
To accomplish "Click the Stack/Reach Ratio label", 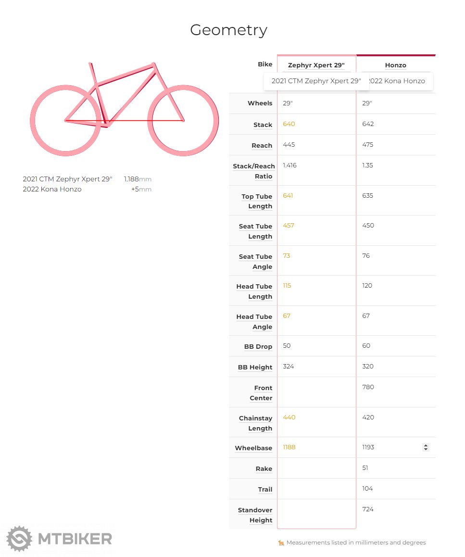I will click(254, 171).
